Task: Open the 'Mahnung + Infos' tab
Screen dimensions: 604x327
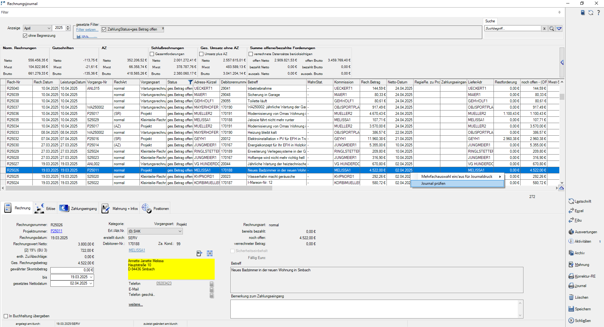Action: (120, 208)
